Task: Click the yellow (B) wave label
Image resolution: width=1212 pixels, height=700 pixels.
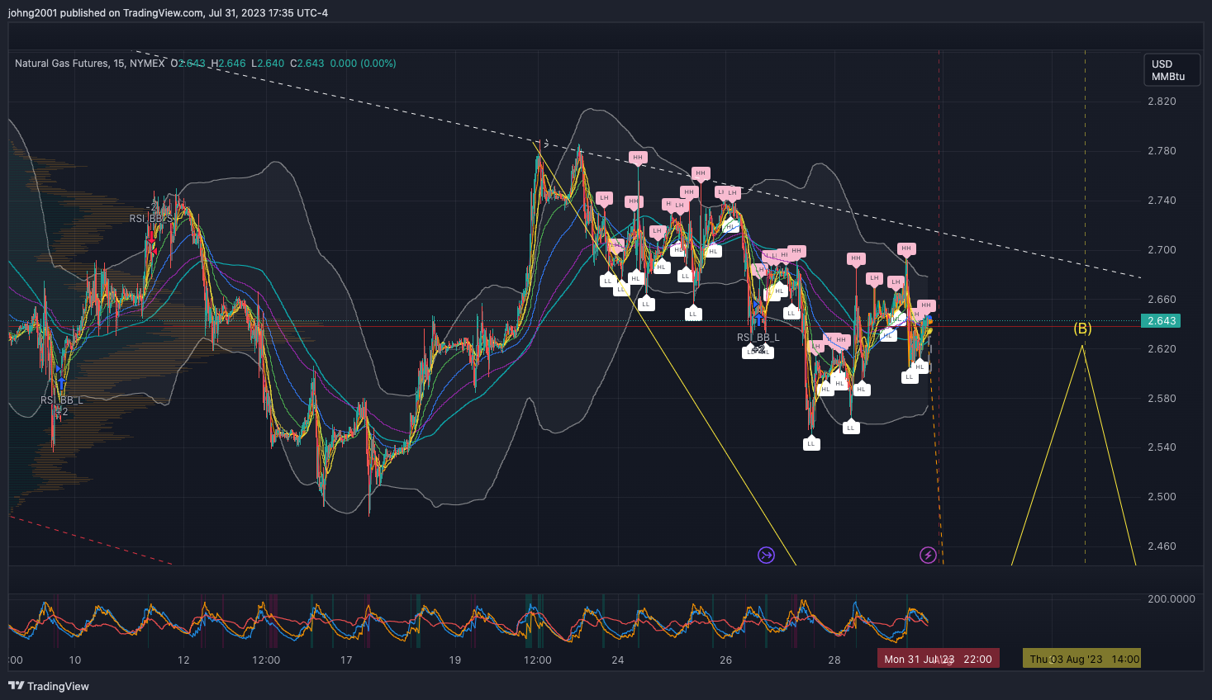Action: click(1082, 329)
